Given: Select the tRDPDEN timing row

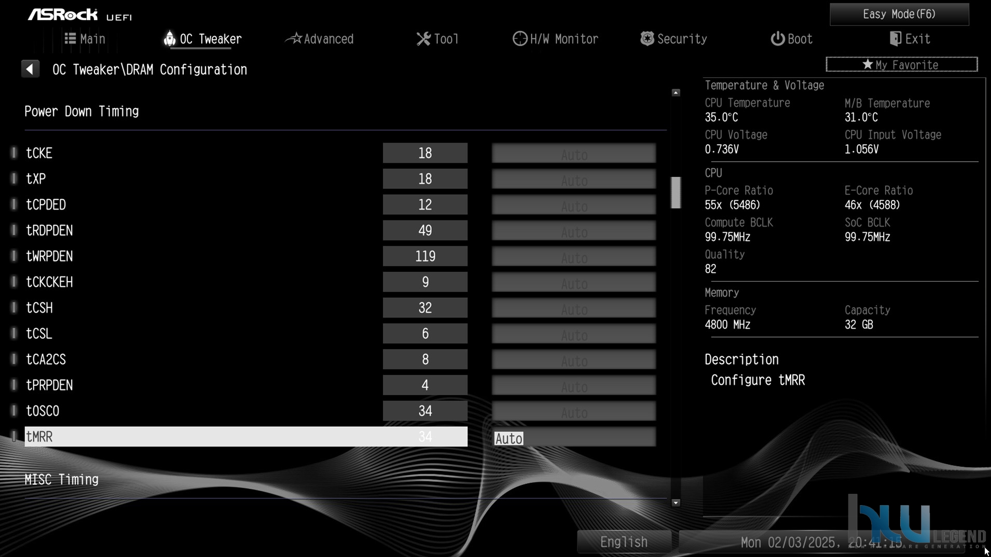Looking at the screenshot, I should [x=246, y=230].
